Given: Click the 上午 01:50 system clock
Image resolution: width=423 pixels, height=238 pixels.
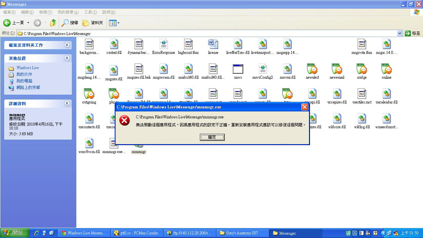Looking at the screenshot, I should coord(410,233).
